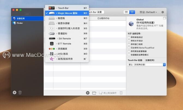183x110 pixels.
Task: Delete trigger with bottom trash icon
Action: [121, 93]
